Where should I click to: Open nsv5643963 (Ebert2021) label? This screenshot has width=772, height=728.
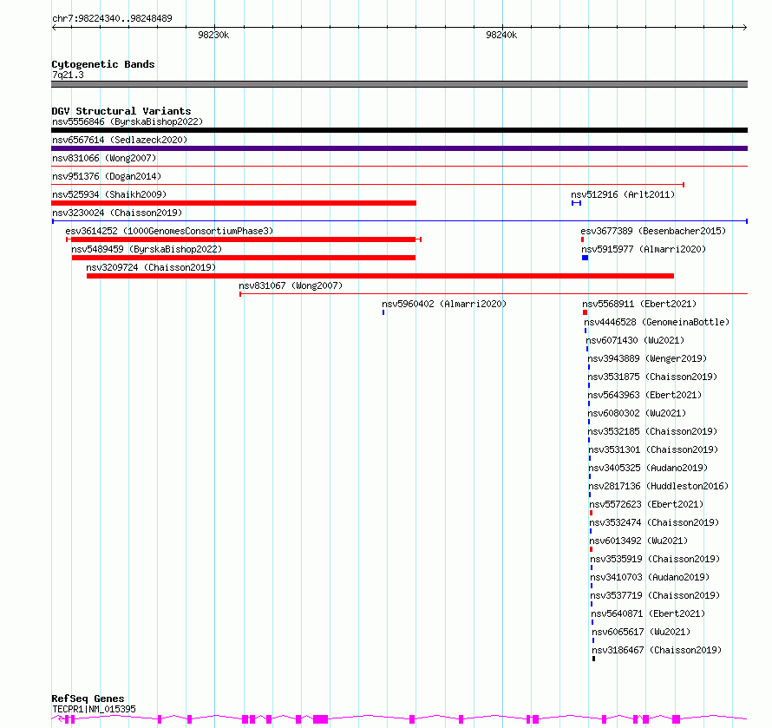pyautogui.click(x=644, y=395)
